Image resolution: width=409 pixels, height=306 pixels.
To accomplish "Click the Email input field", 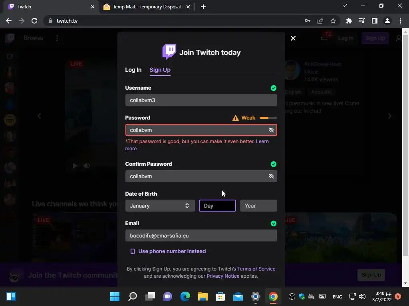I will [x=201, y=235].
